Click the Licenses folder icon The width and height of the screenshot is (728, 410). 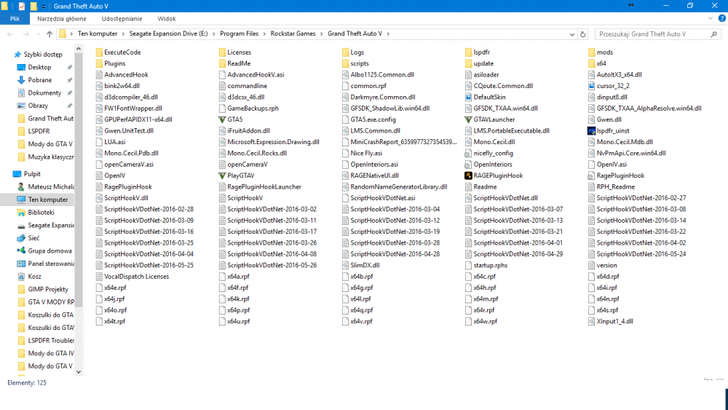pyautogui.click(x=222, y=52)
